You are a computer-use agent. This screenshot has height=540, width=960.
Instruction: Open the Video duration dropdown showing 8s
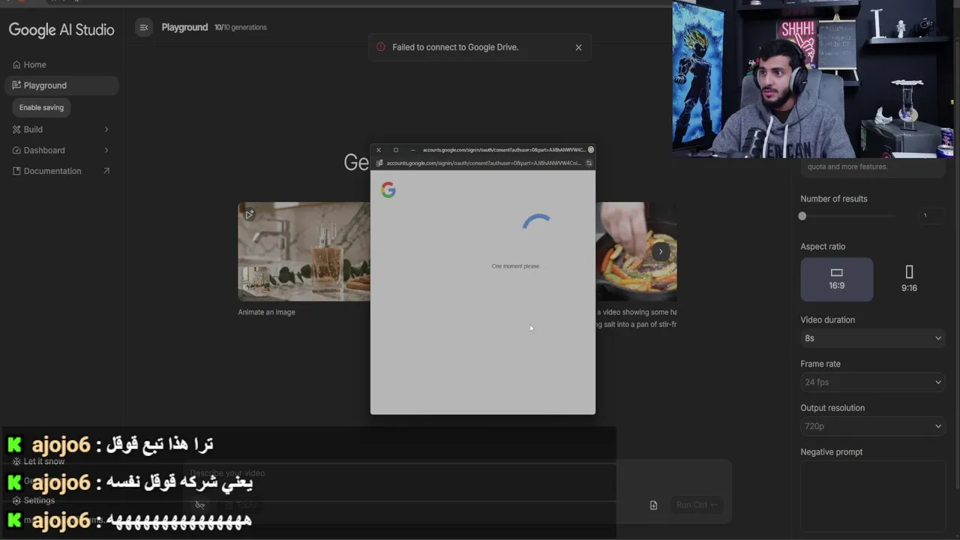click(872, 338)
